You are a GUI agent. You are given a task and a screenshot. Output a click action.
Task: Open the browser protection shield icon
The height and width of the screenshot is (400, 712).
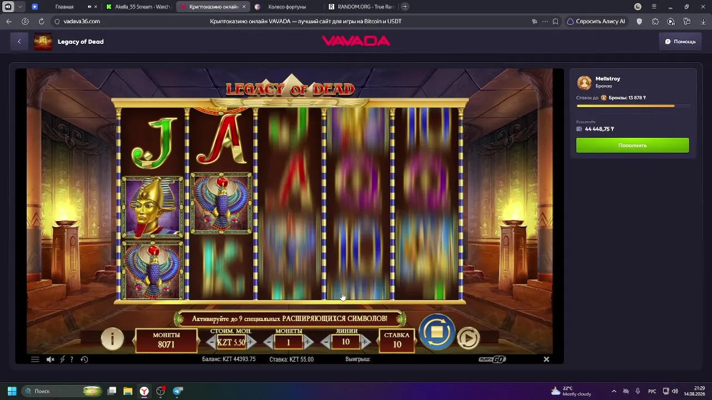639,21
